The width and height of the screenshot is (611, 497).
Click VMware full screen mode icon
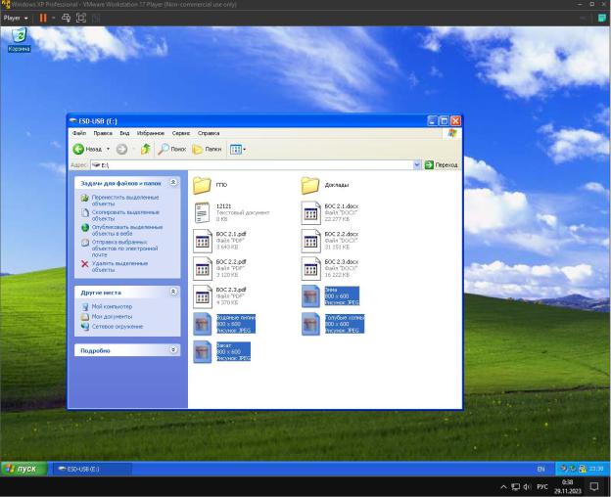click(x=81, y=18)
